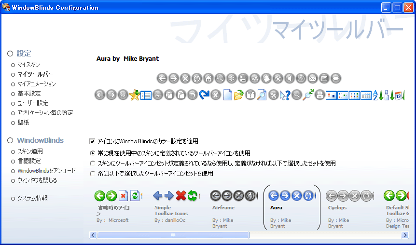
Task: Open マイアニメーション settings page
Action: (37, 84)
